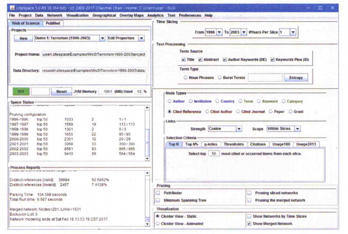
Task: Open the Demo 1: Terrorism project dropdown
Action: [70, 38]
